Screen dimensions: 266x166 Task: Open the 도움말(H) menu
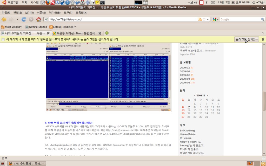pos(81,13)
